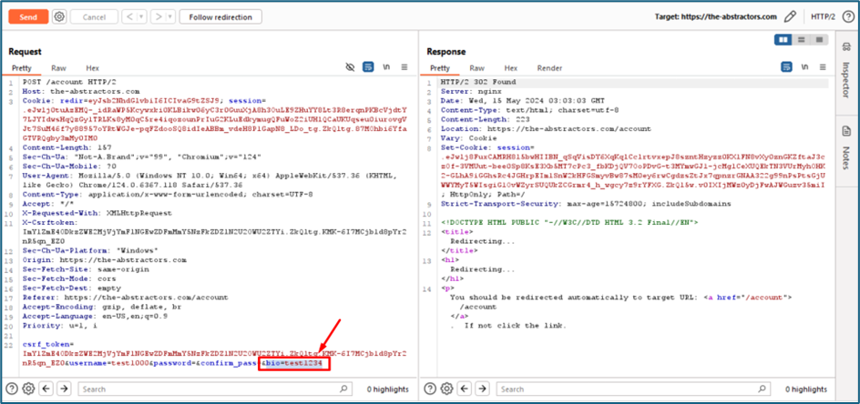Click help icon under Response panel
Screen dimensions: 860x404
(x=431, y=389)
